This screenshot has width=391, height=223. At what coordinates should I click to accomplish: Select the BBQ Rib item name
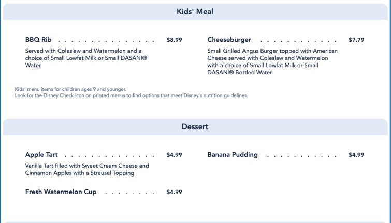point(38,40)
